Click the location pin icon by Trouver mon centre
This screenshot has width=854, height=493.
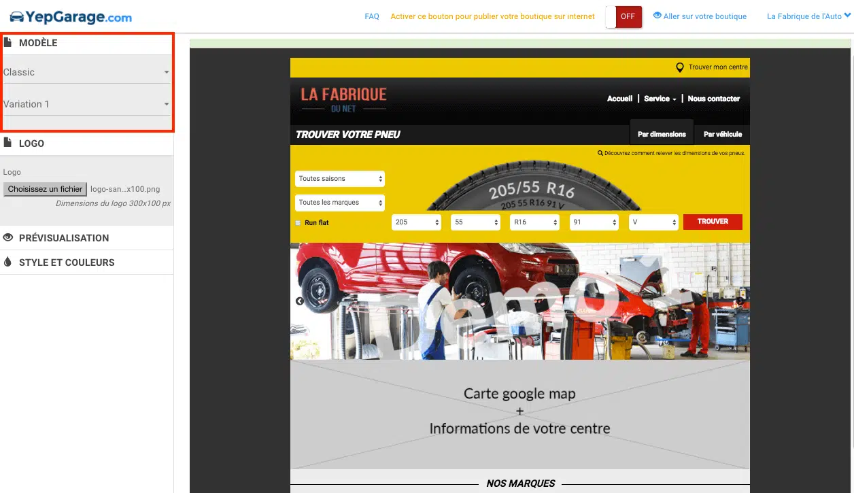(679, 67)
